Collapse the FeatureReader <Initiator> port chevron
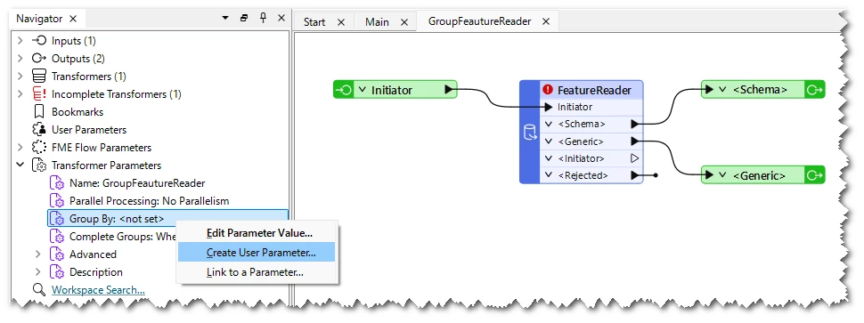Viewport: 864px width, 323px height. [549, 158]
